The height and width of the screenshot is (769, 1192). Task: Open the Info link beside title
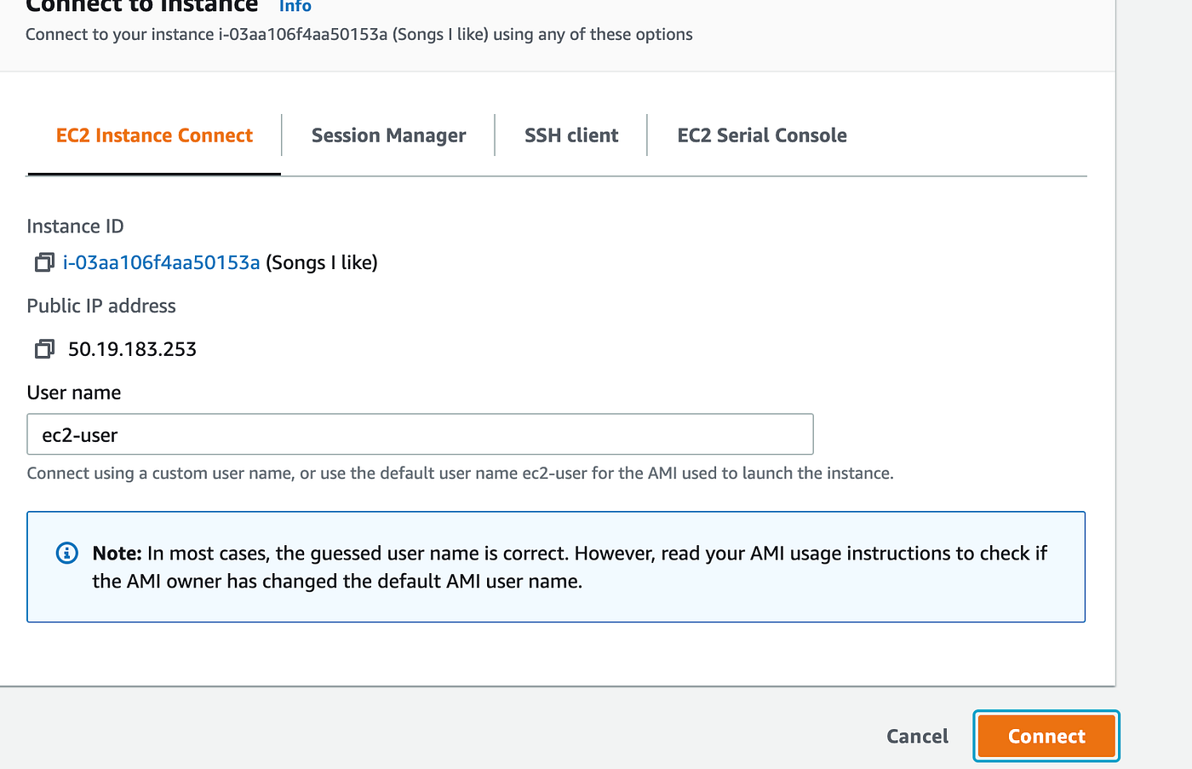(x=295, y=7)
